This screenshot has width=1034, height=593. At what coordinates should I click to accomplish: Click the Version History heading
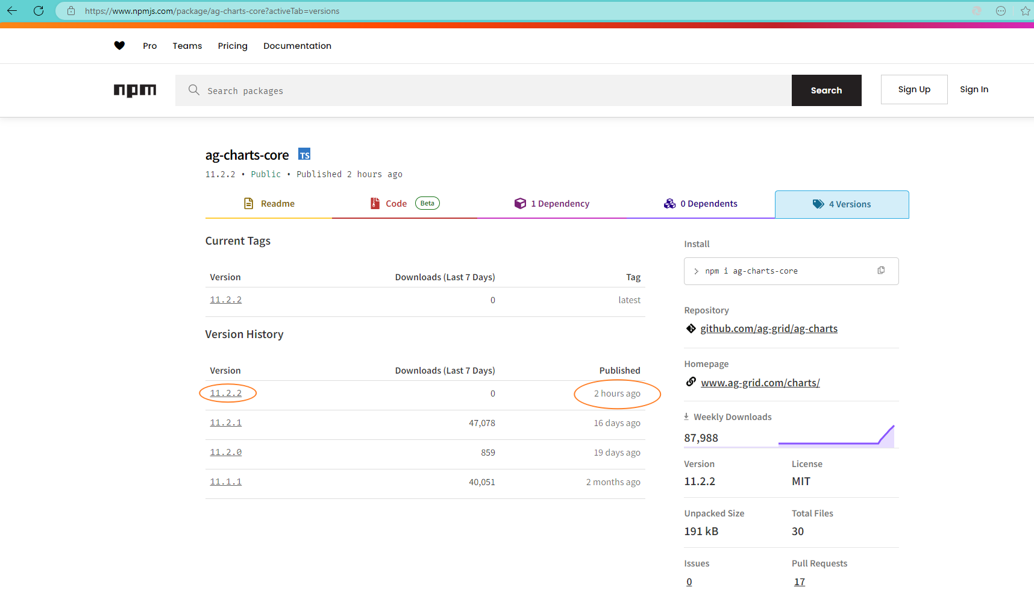click(244, 334)
